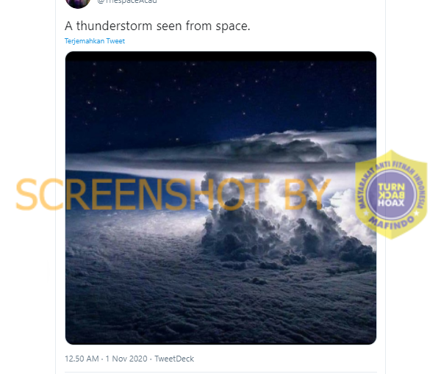Open the TweetDeck source link
The width and height of the screenshot is (441, 374).
point(174,359)
